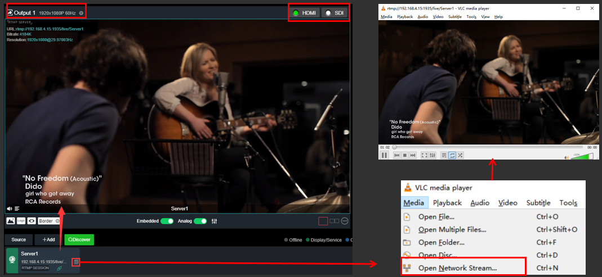Toggle Embedded audio switch
This screenshot has width=602, height=277.
tap(167, 221)
